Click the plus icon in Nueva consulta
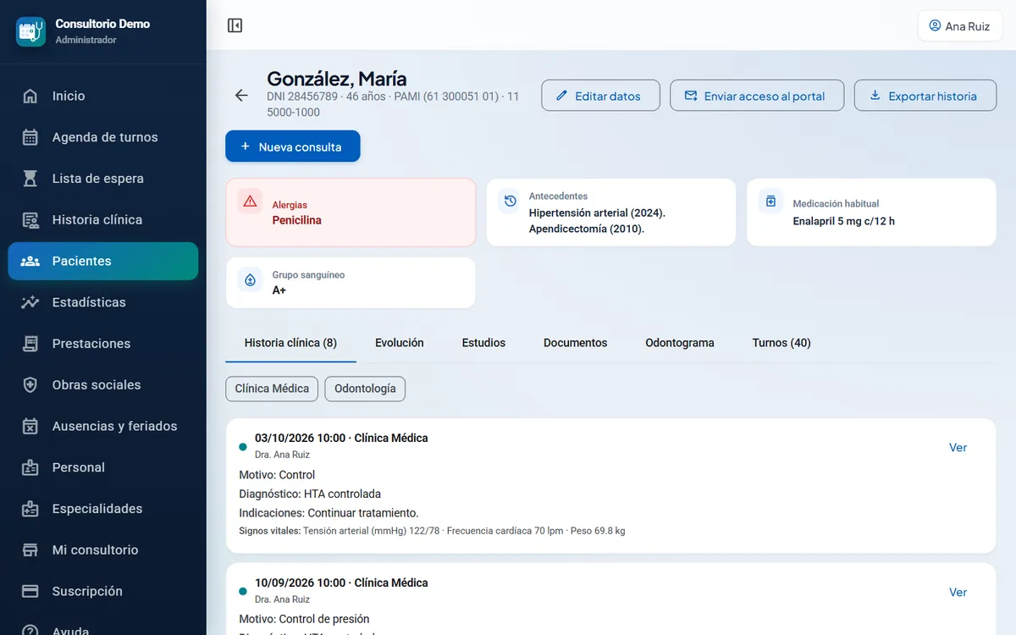Viewport: 1016px width, 635px height. point(246,146)
